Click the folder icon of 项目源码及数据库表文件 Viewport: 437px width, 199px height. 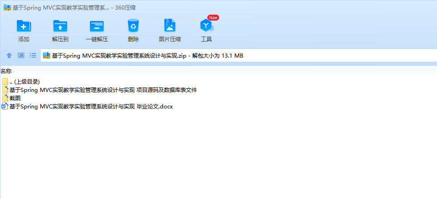[5, 90]
